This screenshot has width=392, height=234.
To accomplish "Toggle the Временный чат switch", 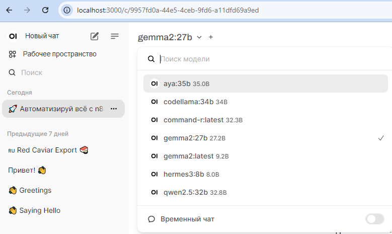I will pos(375,219).
